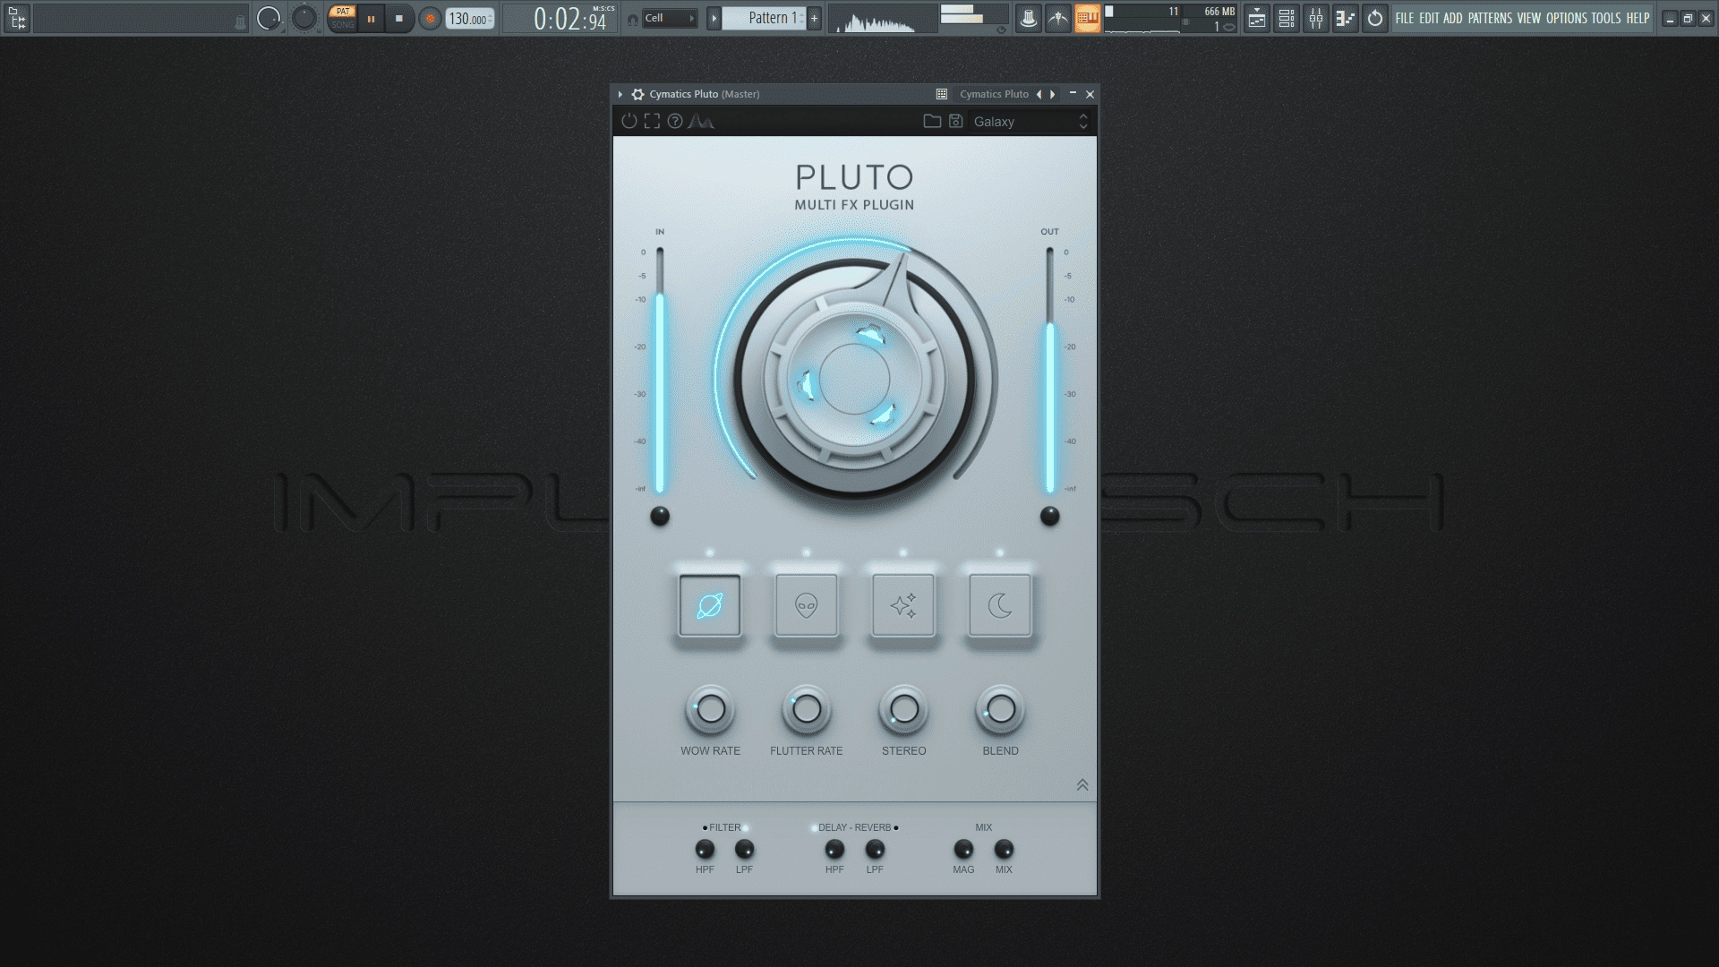Open the FILE menu
1719x967 pixels.
tap(1405, 18)
